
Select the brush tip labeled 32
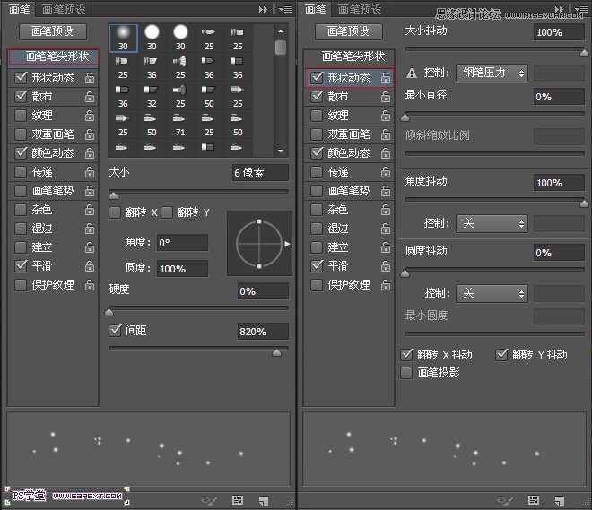point(152,97)
